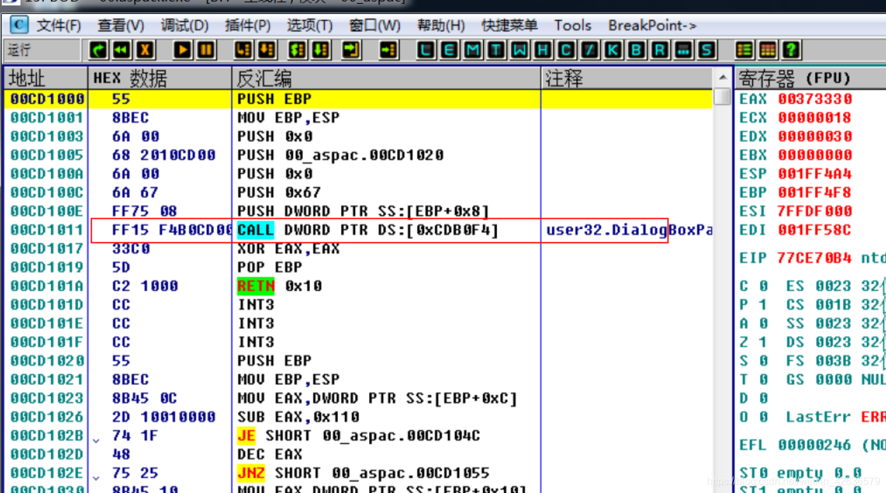Click the HEX 数据 column header
This screenshot has width=886, height=493.
(160, 79)
